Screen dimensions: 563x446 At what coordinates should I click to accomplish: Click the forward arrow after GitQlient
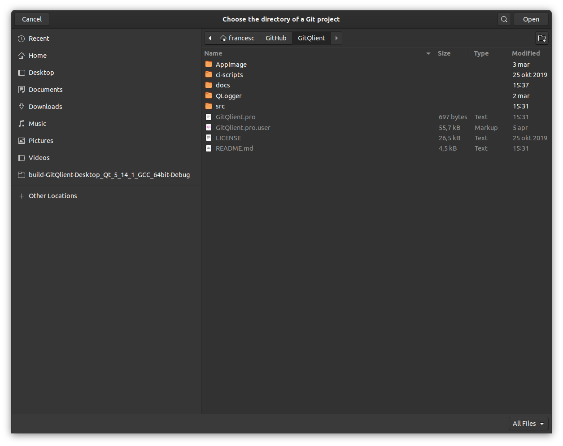336,38
